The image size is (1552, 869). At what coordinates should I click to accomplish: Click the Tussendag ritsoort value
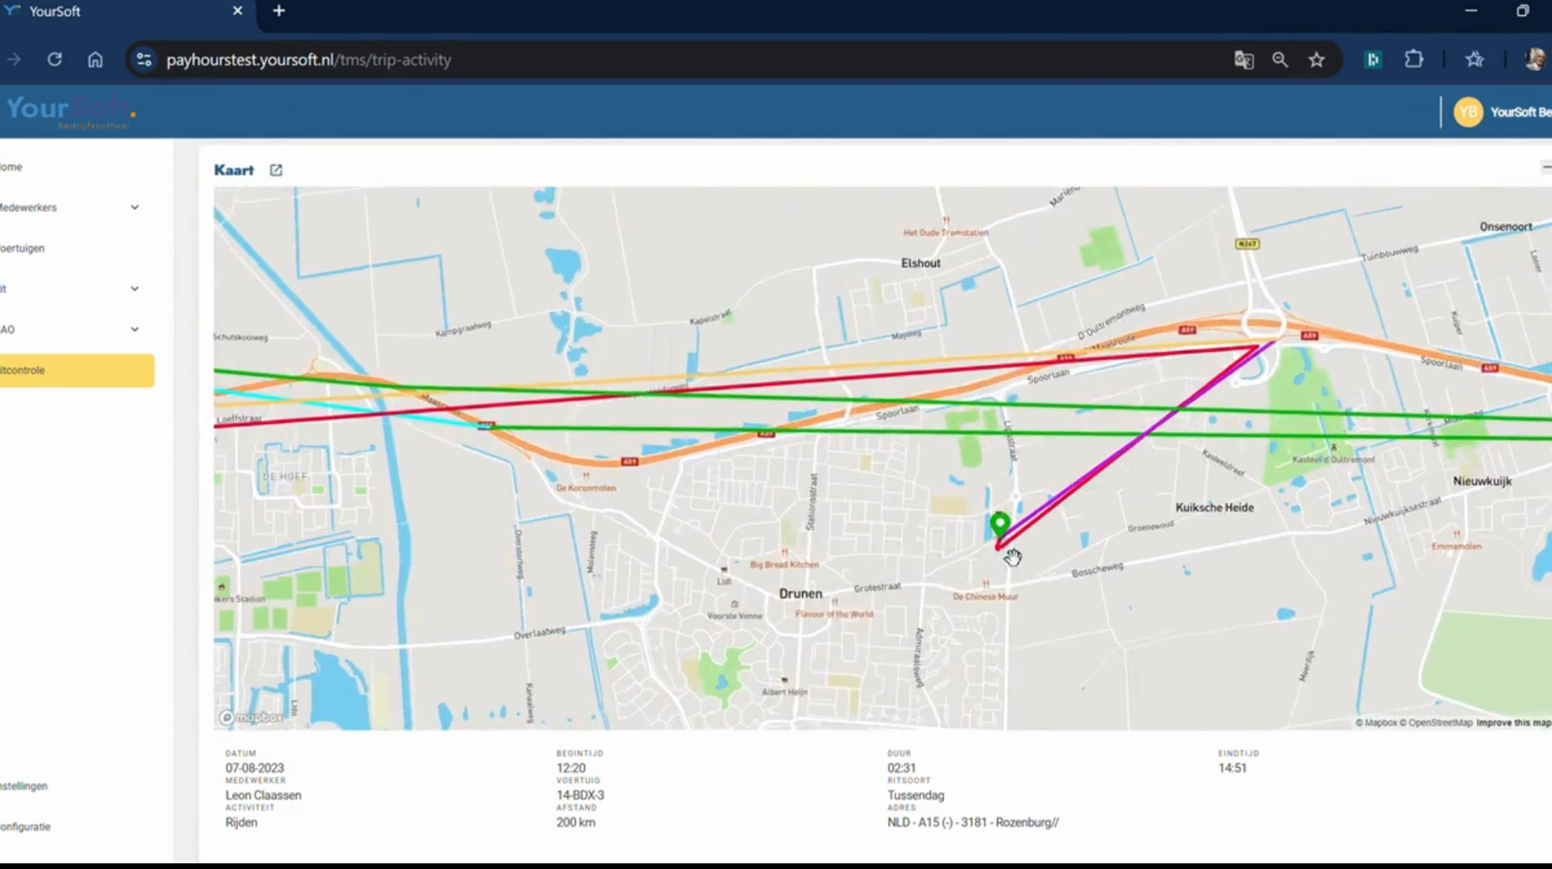(916, 795)
